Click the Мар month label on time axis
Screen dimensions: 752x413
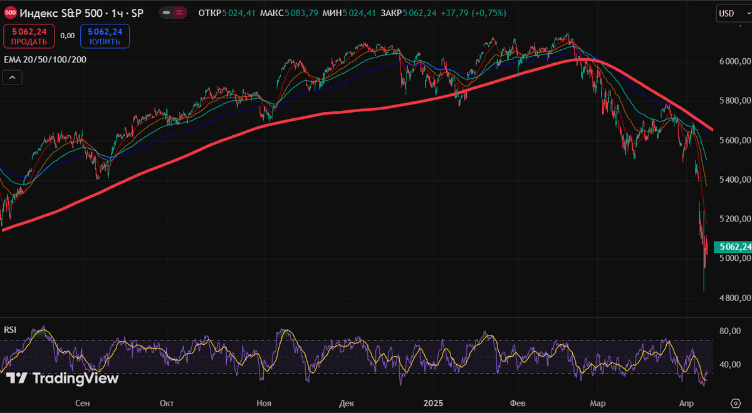(x=599, y=403)
